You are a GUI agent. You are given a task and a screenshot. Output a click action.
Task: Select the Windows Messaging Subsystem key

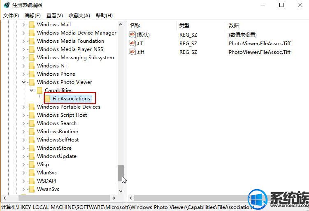(75, 58)
